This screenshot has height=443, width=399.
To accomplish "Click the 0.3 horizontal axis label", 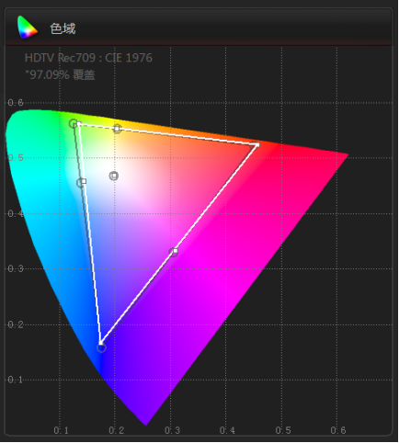I will pyautogui.click(x=172, y=430).
